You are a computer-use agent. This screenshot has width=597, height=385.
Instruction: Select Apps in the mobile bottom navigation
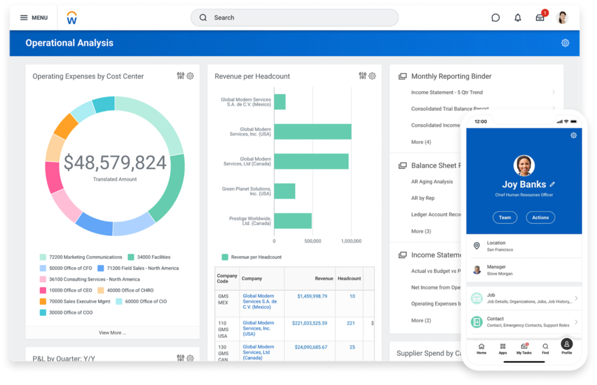502,348
